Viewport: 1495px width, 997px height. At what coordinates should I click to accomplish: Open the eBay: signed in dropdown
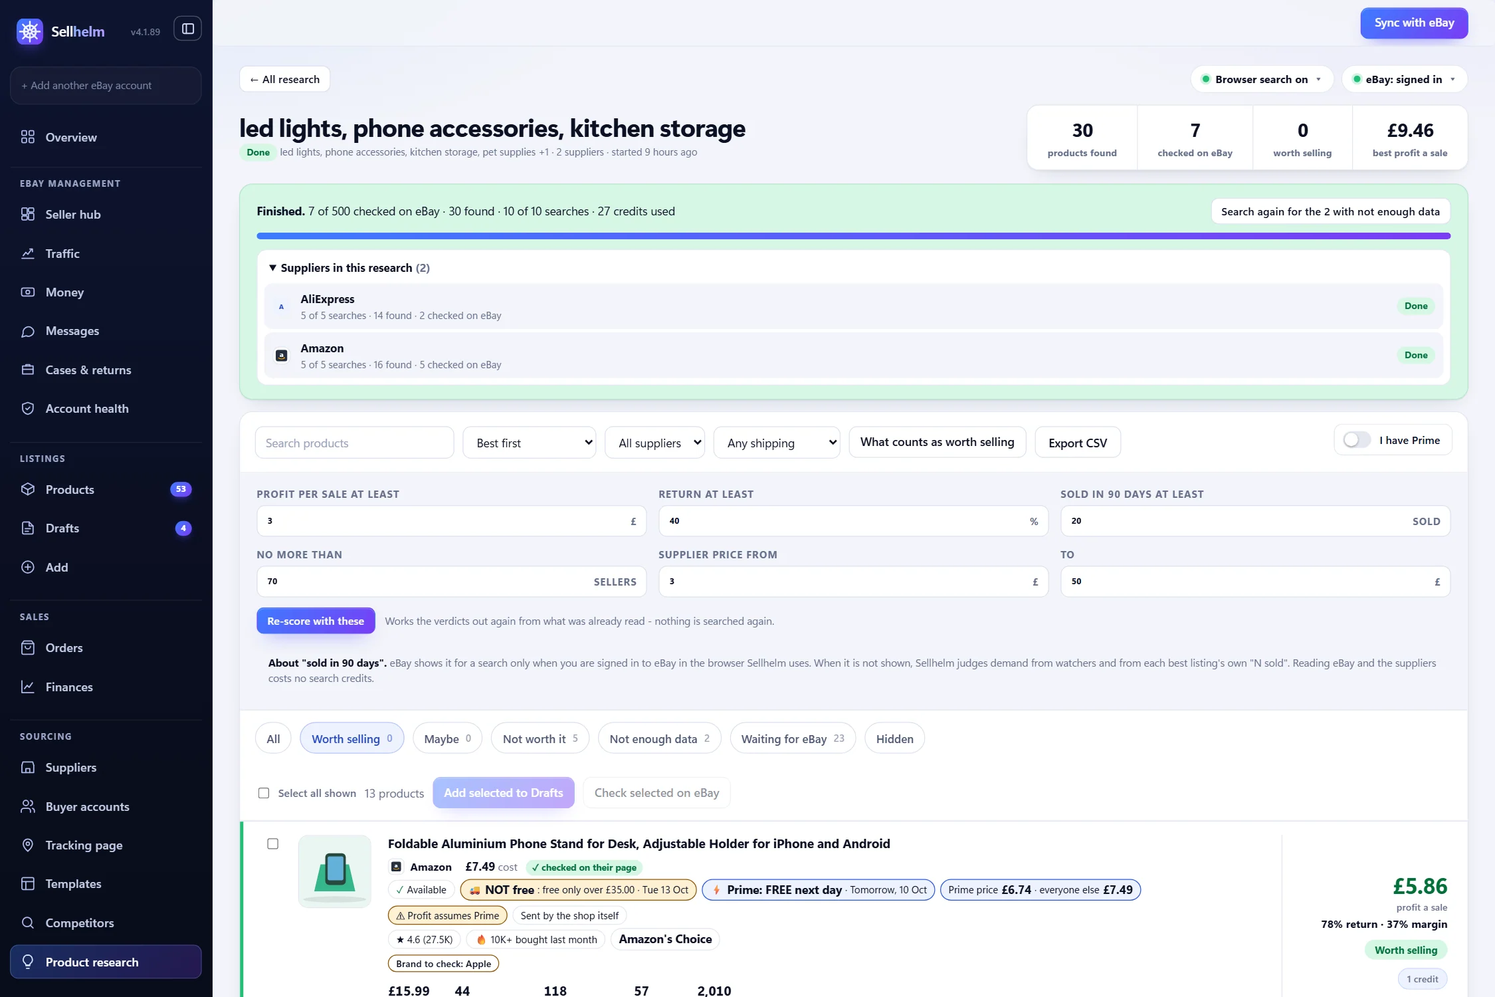click(1405, 79)
